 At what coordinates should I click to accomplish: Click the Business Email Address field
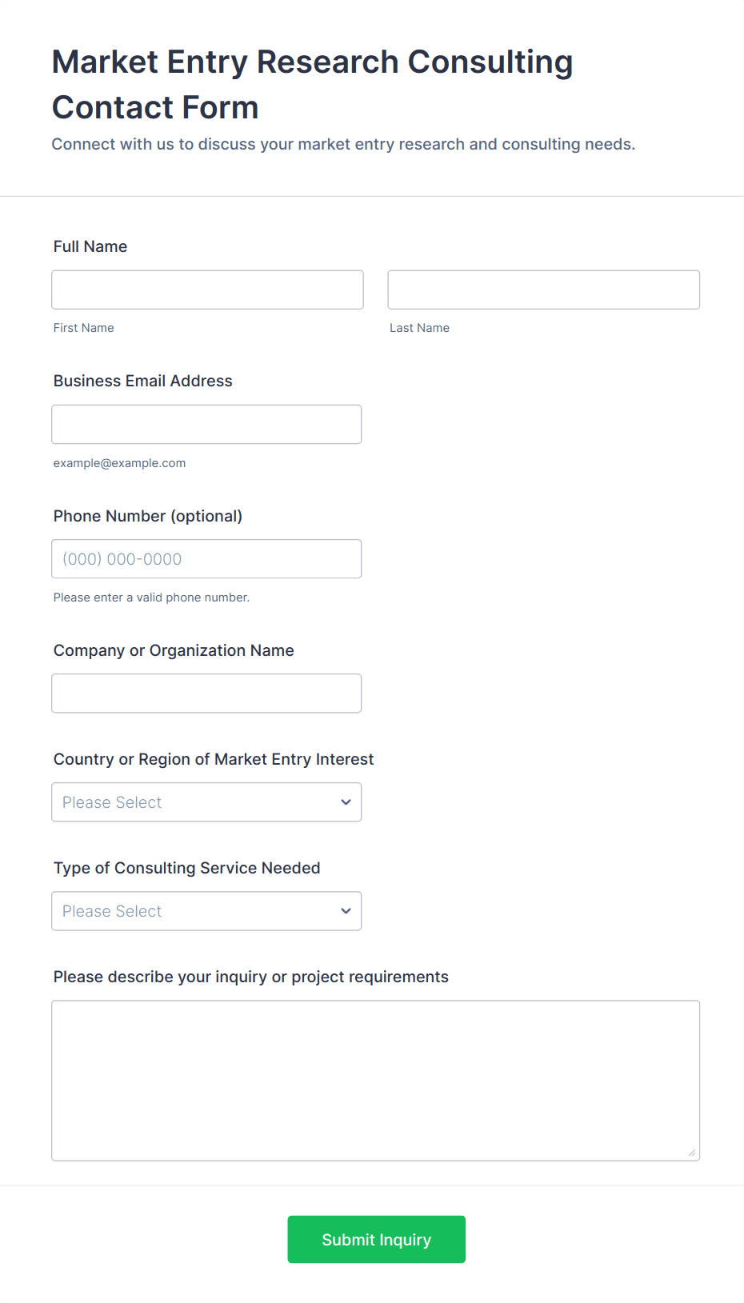point(206,424)
